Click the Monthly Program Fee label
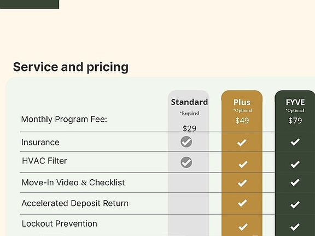 point(64,120)
